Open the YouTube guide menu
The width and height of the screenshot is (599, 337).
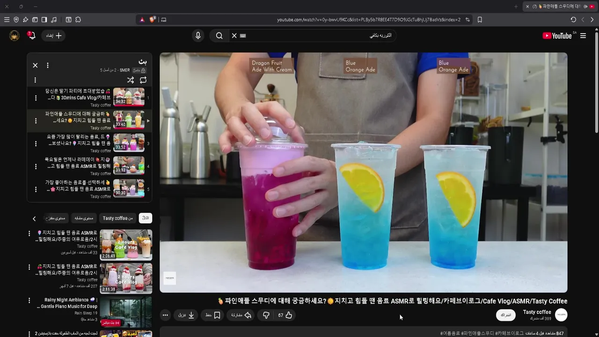coord(583,36)
